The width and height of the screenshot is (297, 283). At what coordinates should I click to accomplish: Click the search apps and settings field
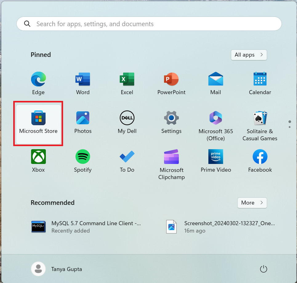pyautogui.click(x=149, y=24)
